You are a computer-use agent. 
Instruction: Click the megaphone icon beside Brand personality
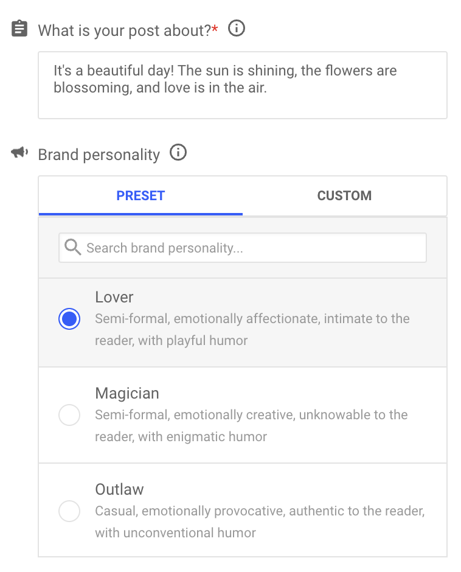tap(19, 153)
